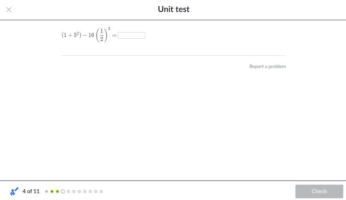Click the Unit test page title
Image resolution: width=346 pixels, height=200 pixels.
pos(173,9)
